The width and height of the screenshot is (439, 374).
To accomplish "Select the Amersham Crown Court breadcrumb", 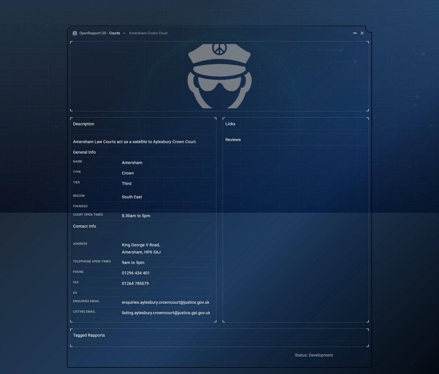I will click(148, 33).
